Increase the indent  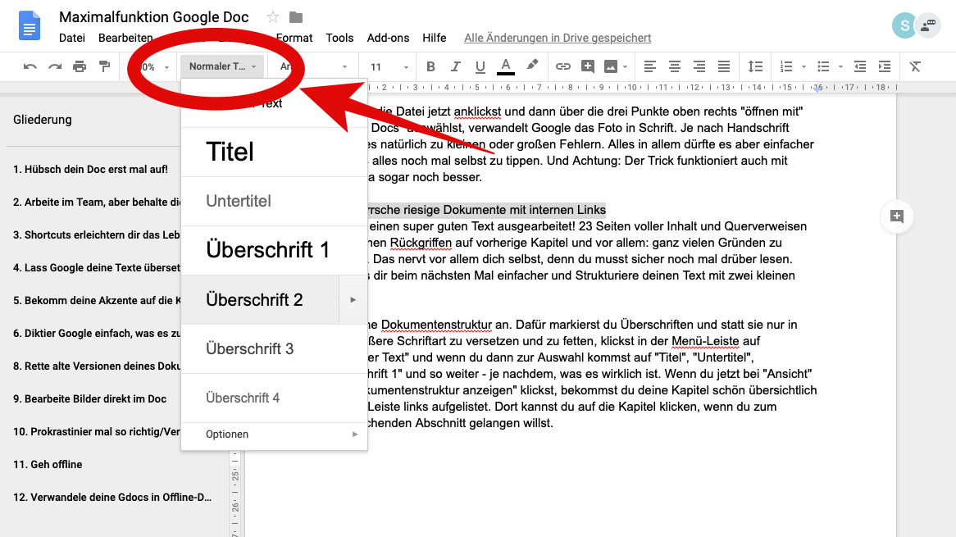tap(885, 66)
